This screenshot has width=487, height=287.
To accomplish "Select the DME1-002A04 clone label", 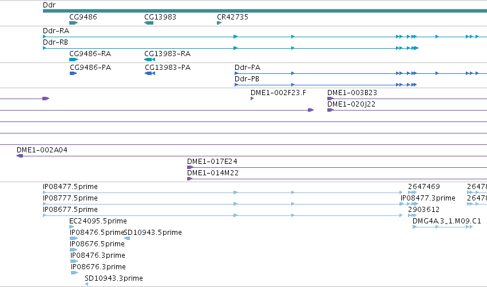I will 42,150.
